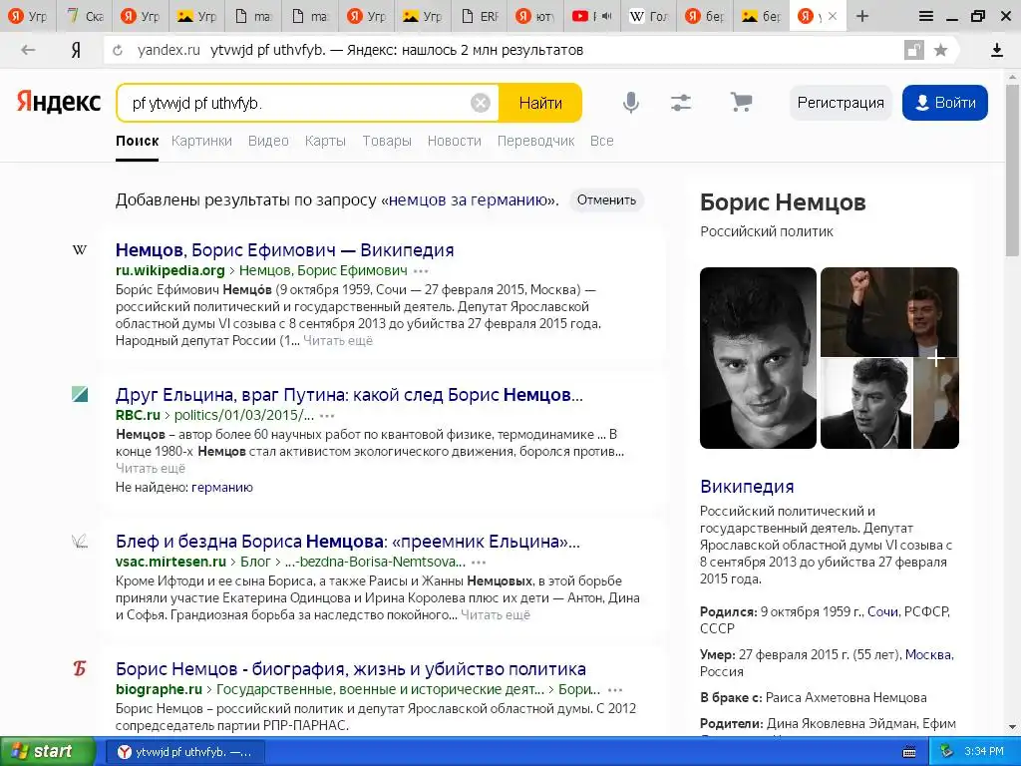Click Отменить to cancel query correction
Image resolution: width=1021 pixels, height=766 pixels.
606,199
